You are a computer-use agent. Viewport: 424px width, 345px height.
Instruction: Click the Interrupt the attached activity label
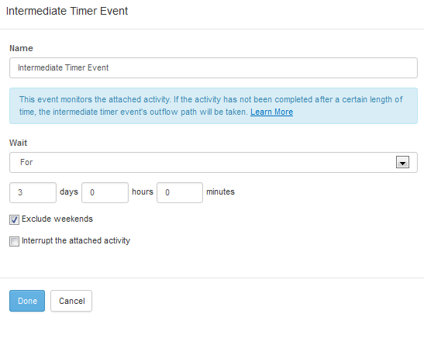pos(76,240)
